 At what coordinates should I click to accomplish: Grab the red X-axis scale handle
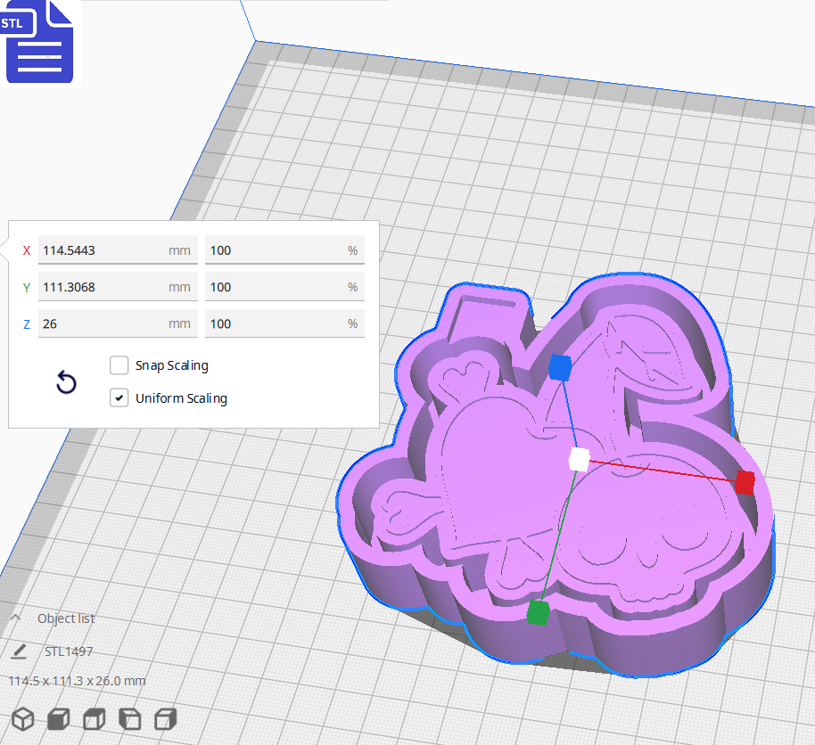[745, 483]
